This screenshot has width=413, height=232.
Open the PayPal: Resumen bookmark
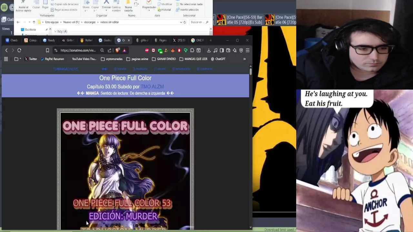coord(52,59)
